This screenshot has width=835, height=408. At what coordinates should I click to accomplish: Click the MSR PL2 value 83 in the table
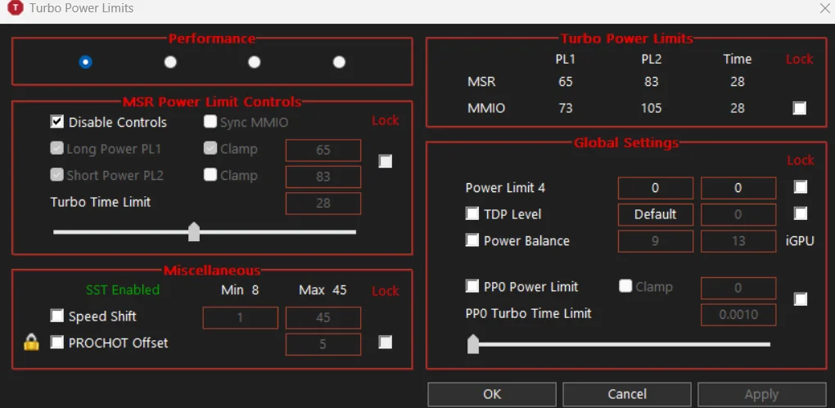coord(652,82)
